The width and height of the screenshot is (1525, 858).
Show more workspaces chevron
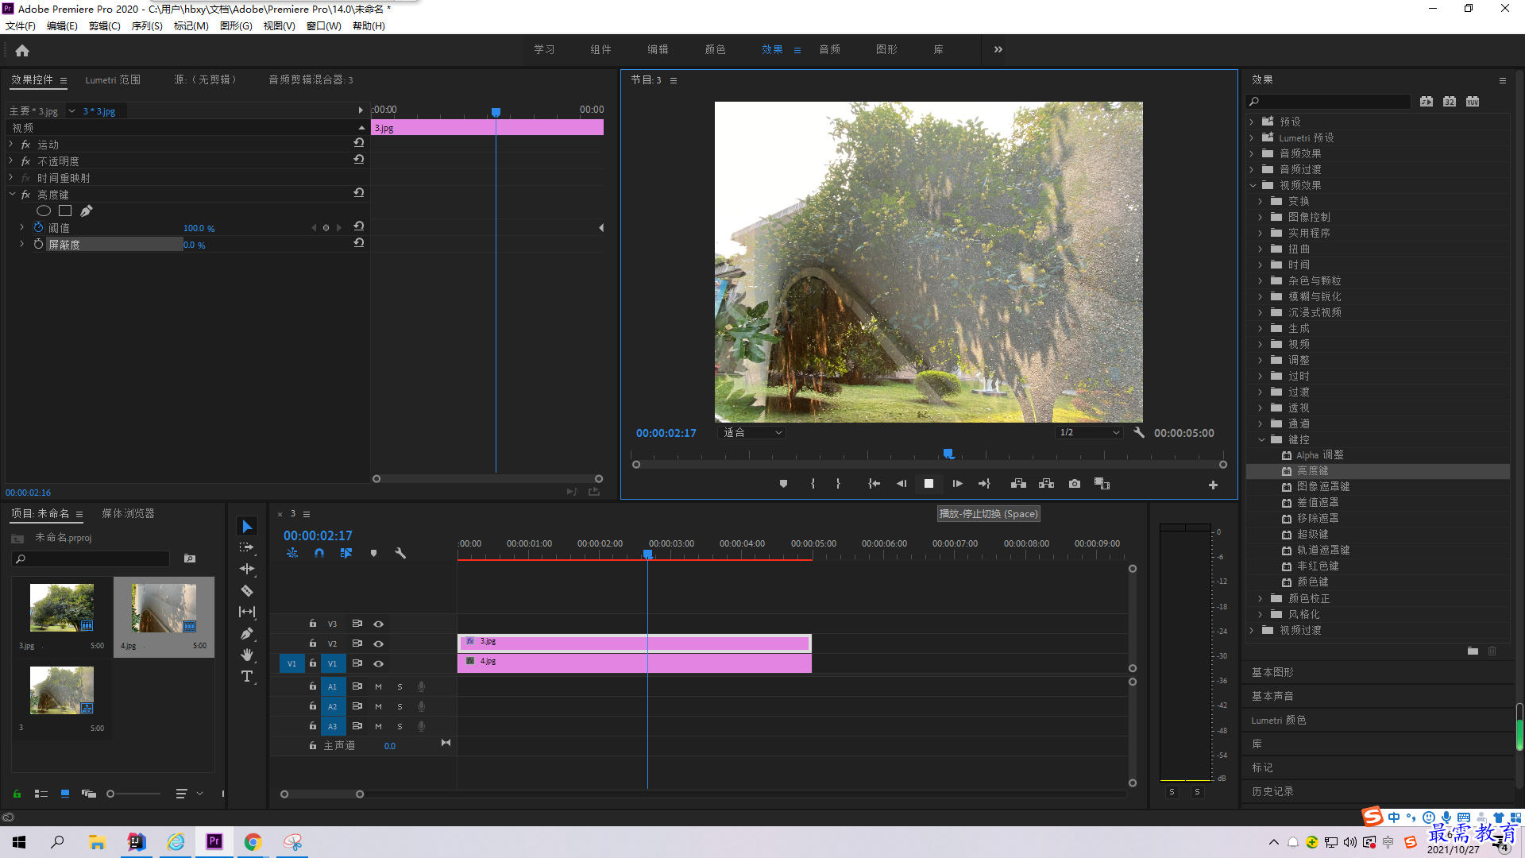tap(998, 49)
